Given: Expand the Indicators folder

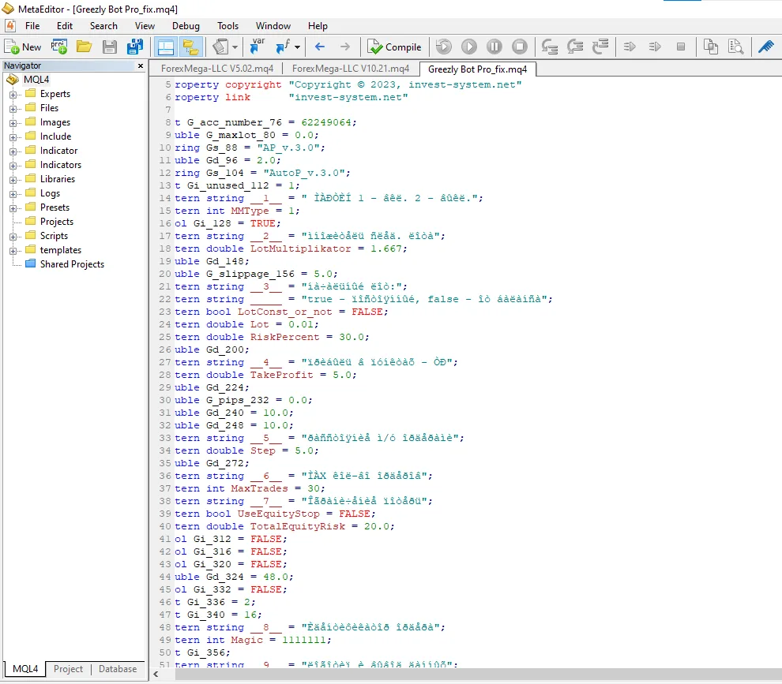Looking at the screenshot, I should 13,166.
